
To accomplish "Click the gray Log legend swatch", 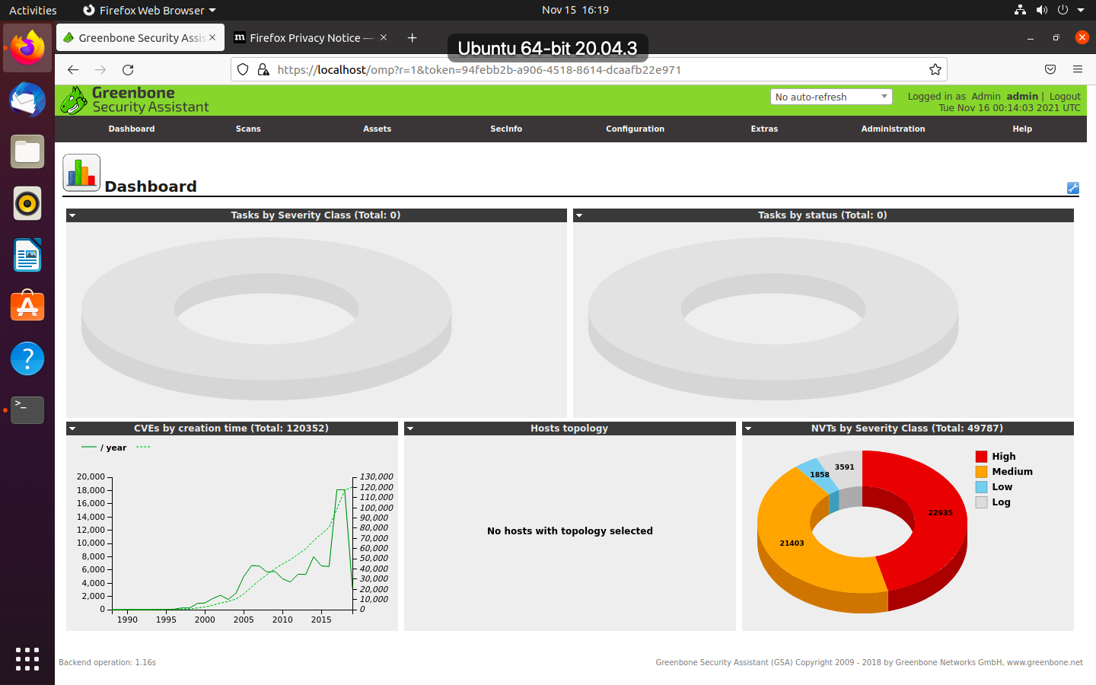I will (x=982, y=502).
